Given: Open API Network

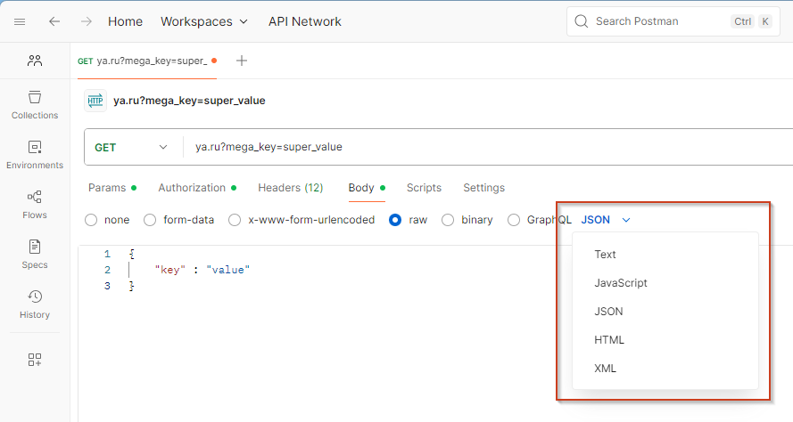Looking at the screenshot, I should pos(305,21).
